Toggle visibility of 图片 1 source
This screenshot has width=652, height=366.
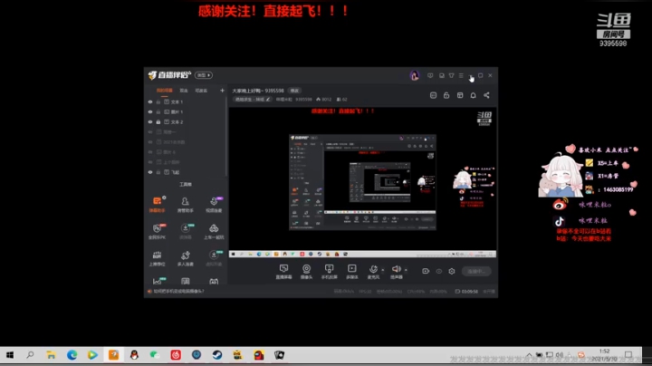click(150, 111)
